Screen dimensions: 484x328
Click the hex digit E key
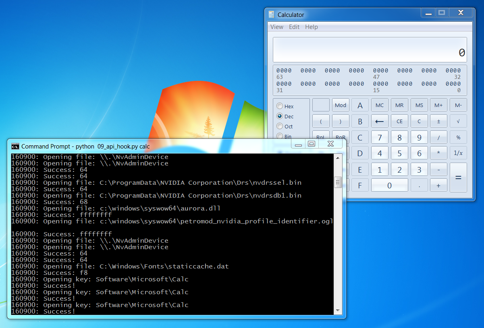[x=360, y=169]
